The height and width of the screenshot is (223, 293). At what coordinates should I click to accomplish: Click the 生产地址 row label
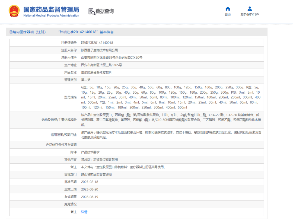click(x=71, y=65)
